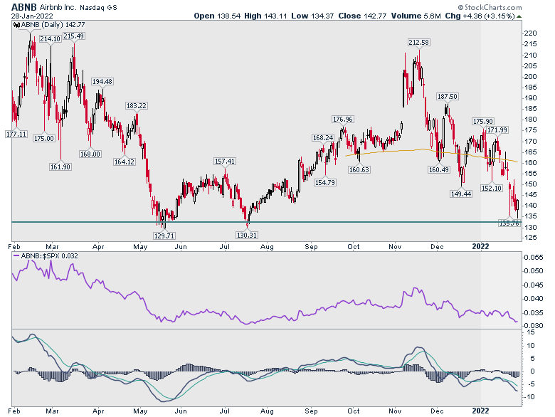The height and width of the screenshot is (417, 555).
Task: Click the 130.31 July low callout
Action: (x=247, y=235)
